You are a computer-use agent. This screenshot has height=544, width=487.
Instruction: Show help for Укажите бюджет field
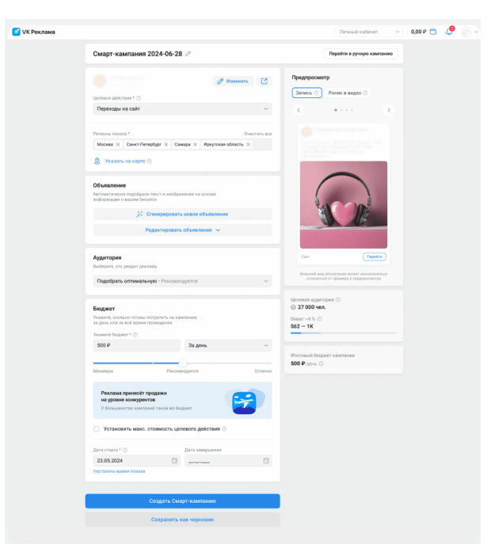135,335
